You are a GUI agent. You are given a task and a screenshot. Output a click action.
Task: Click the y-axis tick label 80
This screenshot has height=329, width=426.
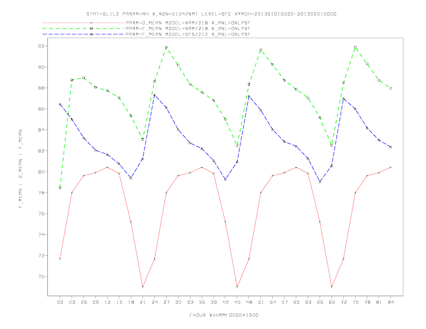click(x=41, y=172)
